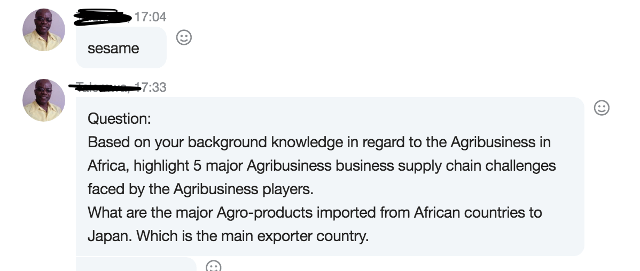Image resolution: width=640 pixels, height=271 pixels.
Task: Click the partially visible message bubble at the bottom
Action: [136, 265]
